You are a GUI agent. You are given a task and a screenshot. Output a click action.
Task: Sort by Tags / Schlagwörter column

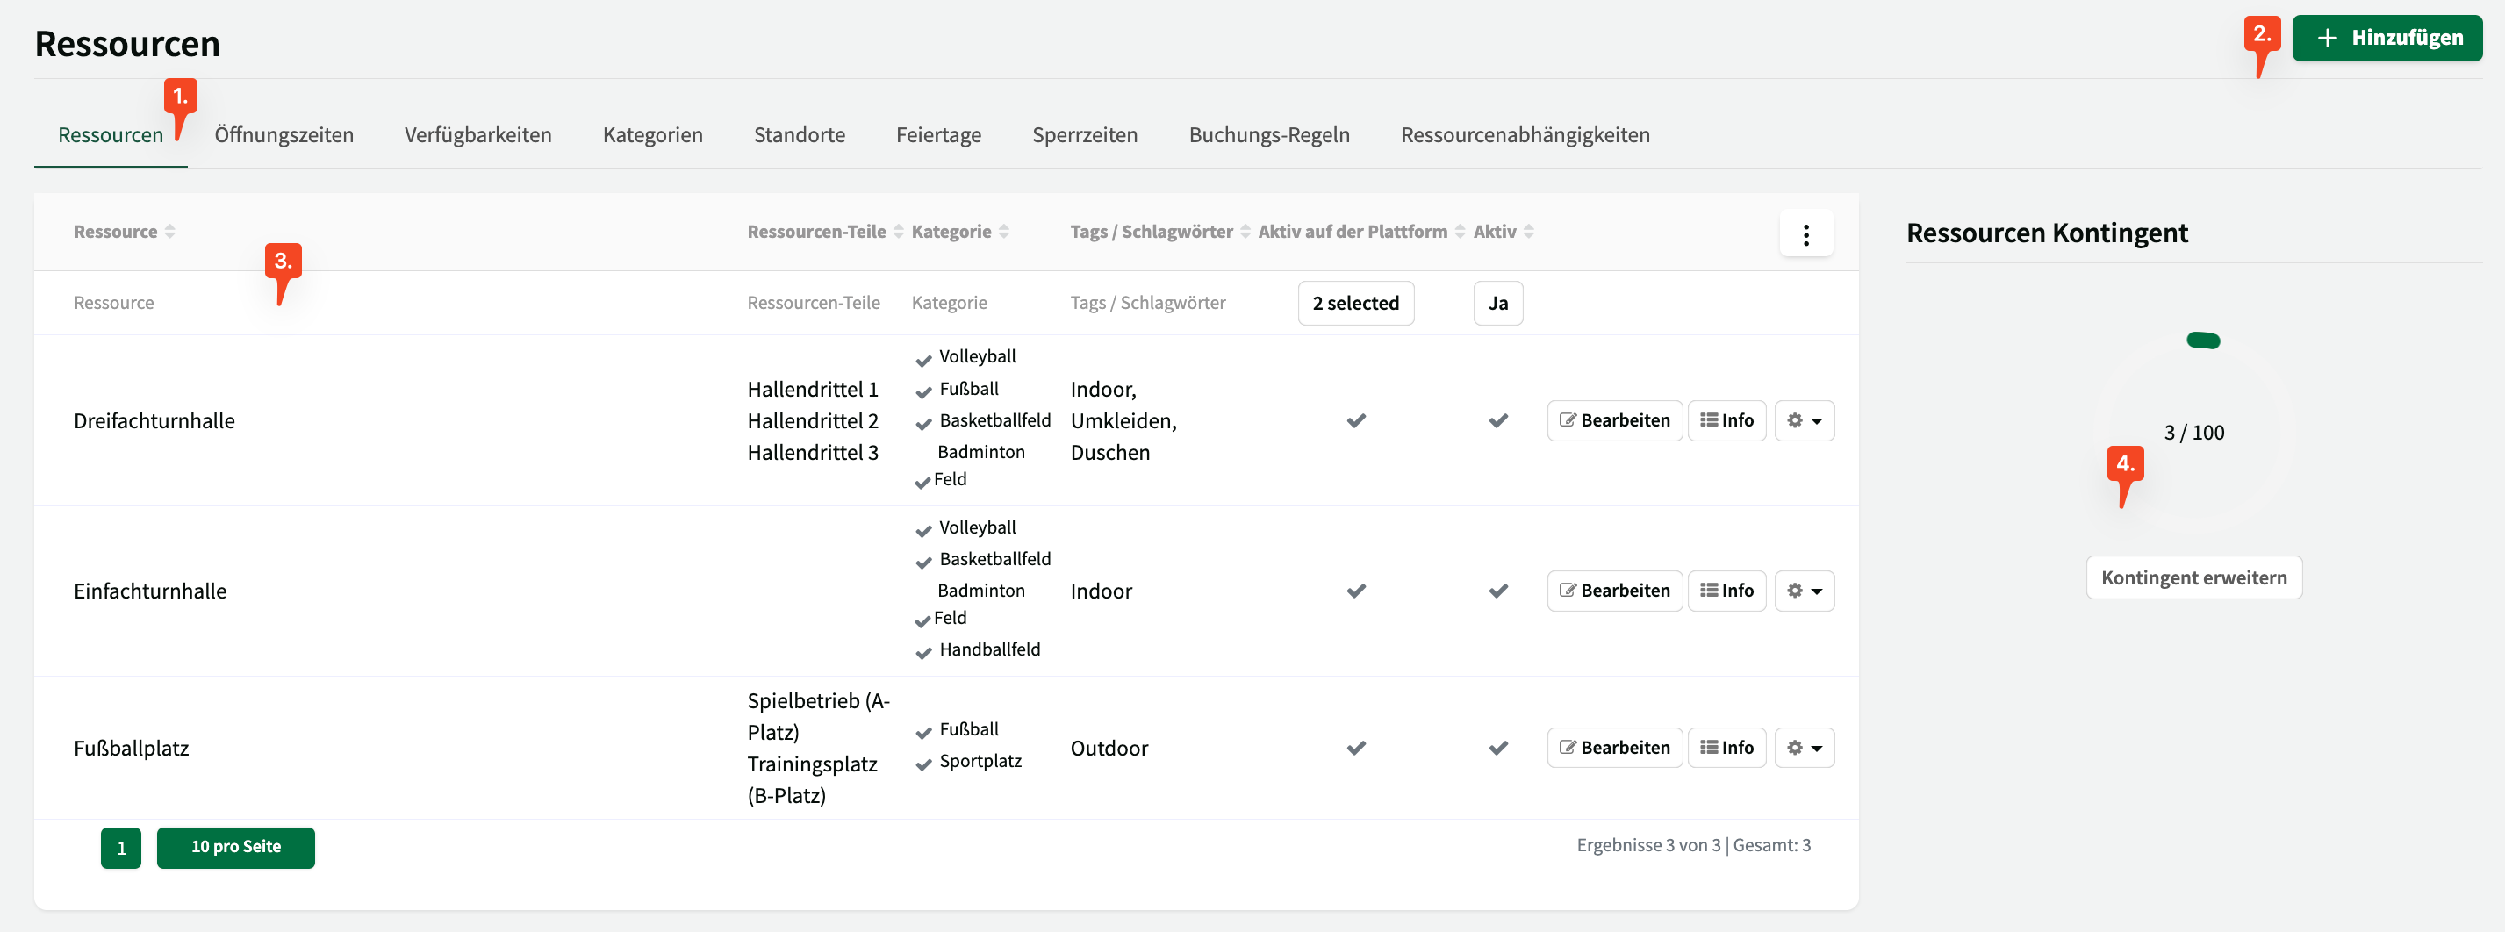click(x=1245, y=232)
